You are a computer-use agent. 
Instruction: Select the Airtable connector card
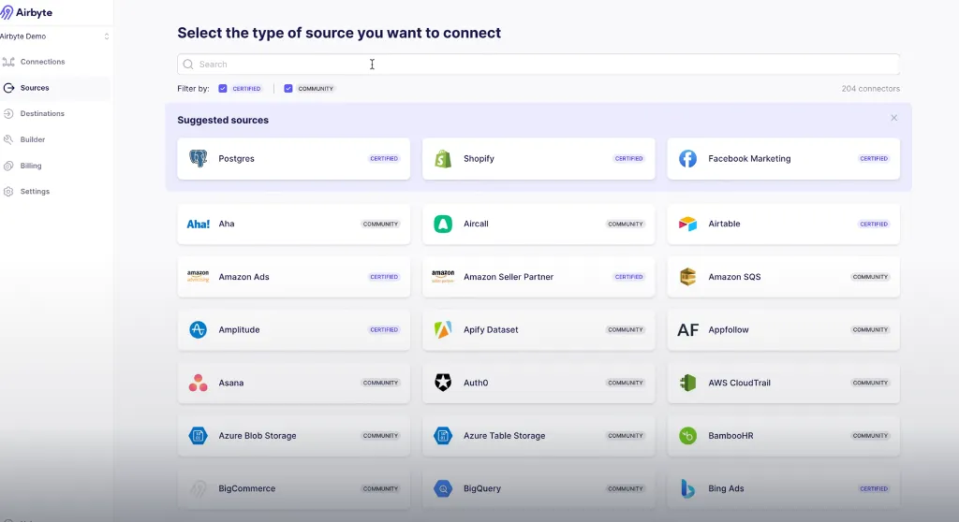(784, 224)
